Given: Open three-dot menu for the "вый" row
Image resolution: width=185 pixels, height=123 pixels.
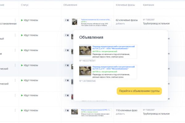Looking at the screenshot, I should (15, 35).
